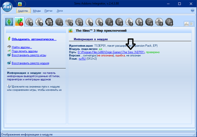Maximize the Sims Addons Integrator window

coord(180,4)
